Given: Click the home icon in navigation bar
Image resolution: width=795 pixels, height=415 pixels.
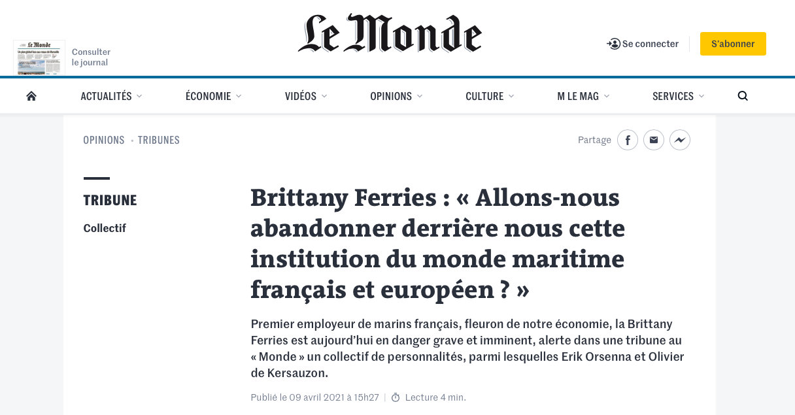Looking at the screenshot, I should (x=31, y=96).
